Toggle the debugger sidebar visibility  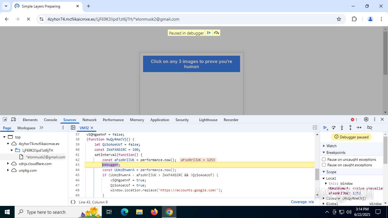315,128
